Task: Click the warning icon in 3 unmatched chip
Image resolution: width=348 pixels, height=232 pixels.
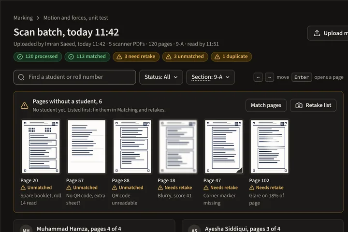Action: click(169, 57)
